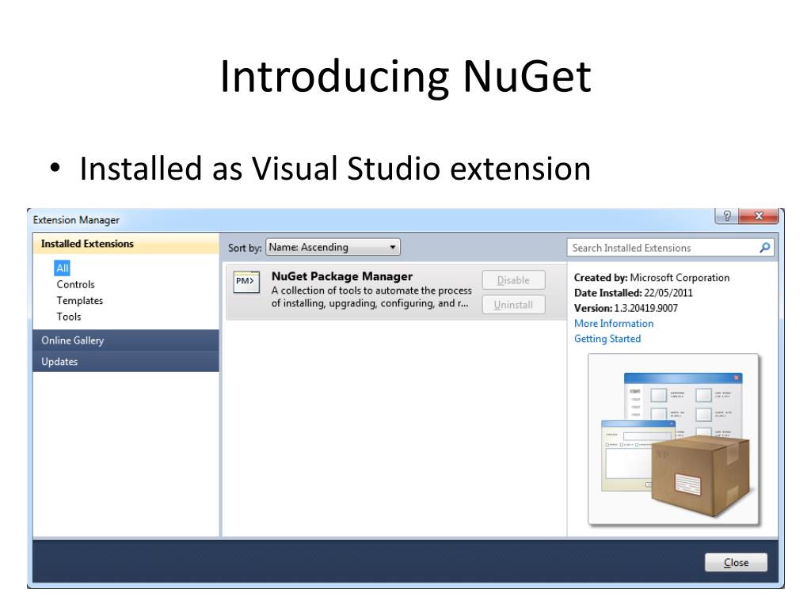Close the Extension Manager with X
Viewport: 811px width, 608px height.
tap(759, 216)
